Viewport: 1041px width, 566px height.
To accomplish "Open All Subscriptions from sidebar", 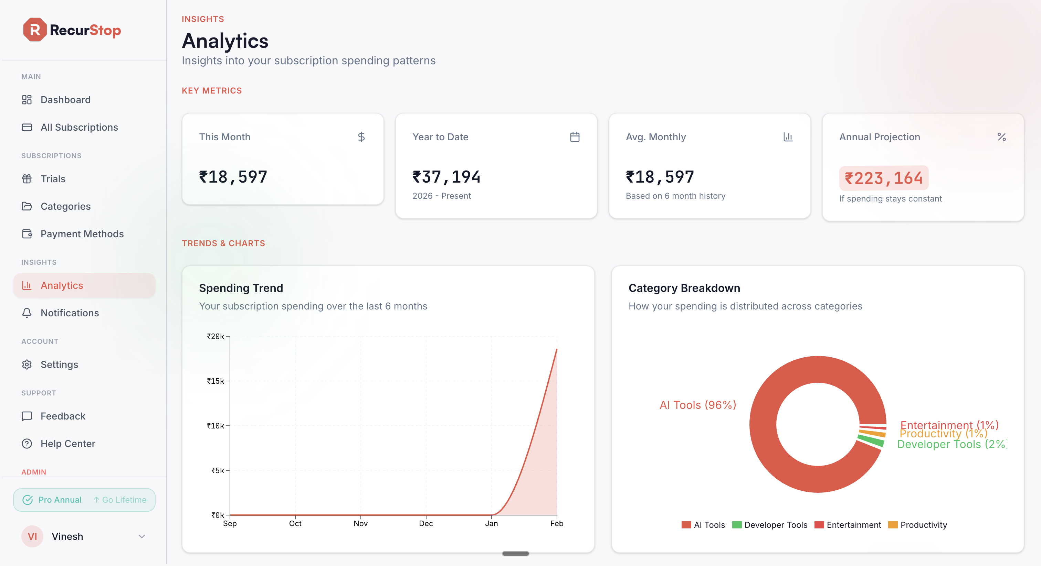I will coord(79,127).
